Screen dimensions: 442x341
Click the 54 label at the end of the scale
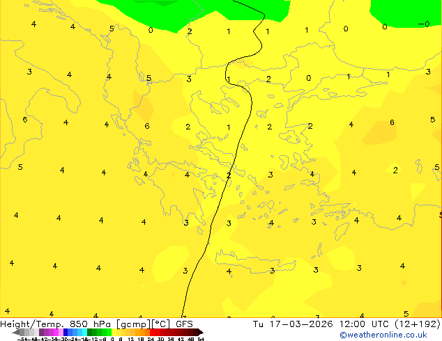(x=201, y=339)
